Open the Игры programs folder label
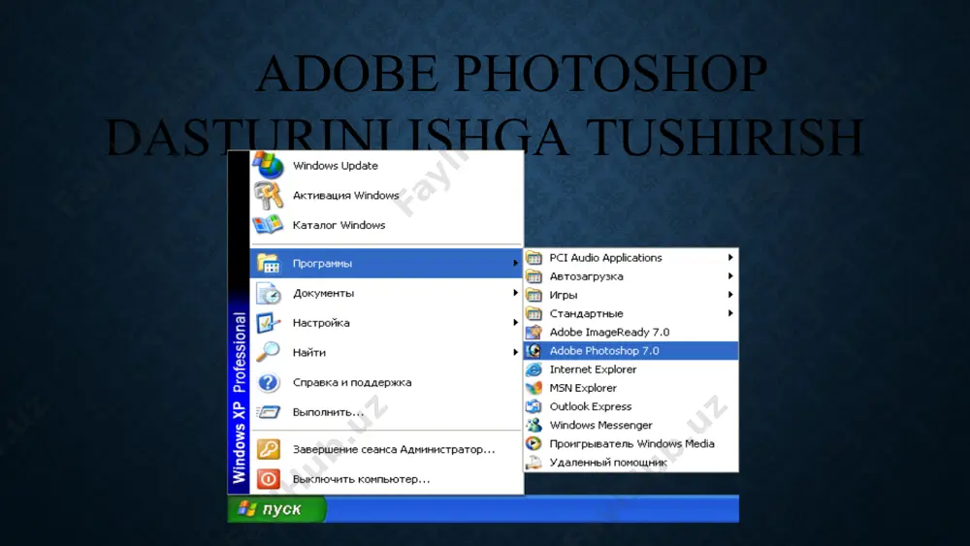970x546 pixels. pos(563,296)
